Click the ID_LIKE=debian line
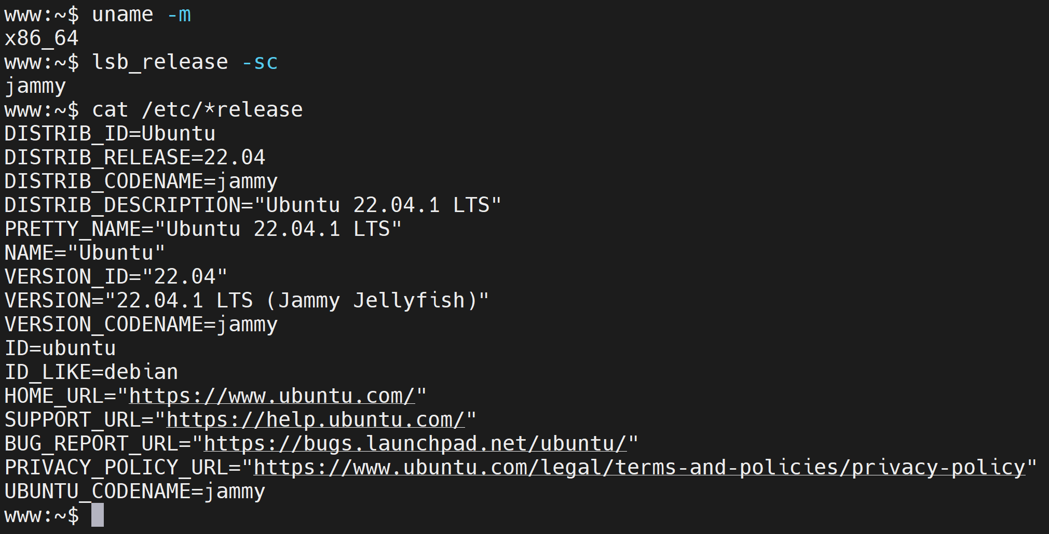This screenshot has height=534, width=1049. coord(91,372)
